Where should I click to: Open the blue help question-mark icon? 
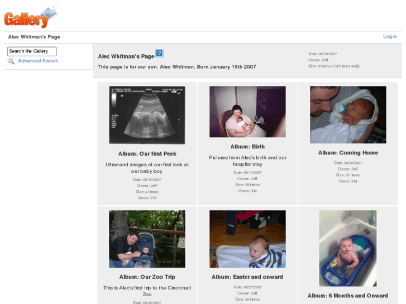[x=159, y=54]
